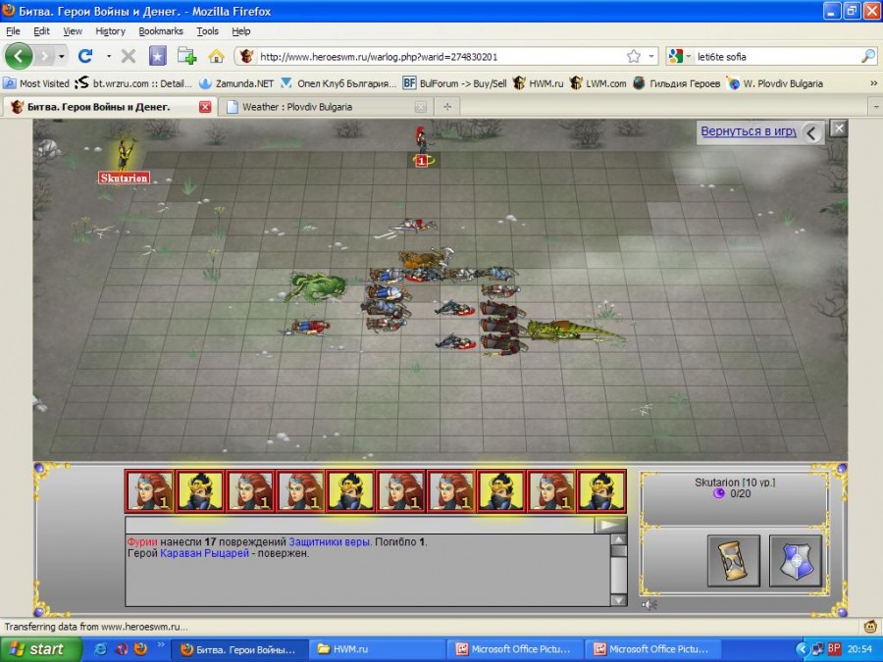Open the View menu

(x=72, y=31)
